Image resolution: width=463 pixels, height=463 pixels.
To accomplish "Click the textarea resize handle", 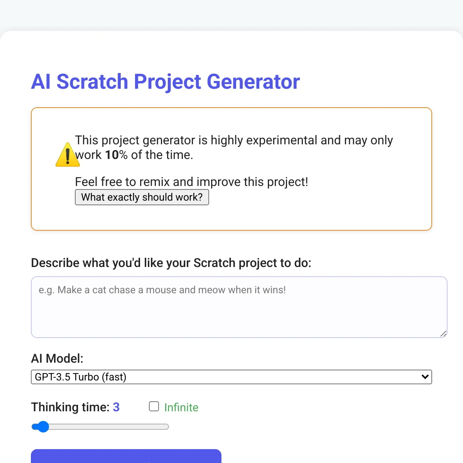I will coord(444,334).
